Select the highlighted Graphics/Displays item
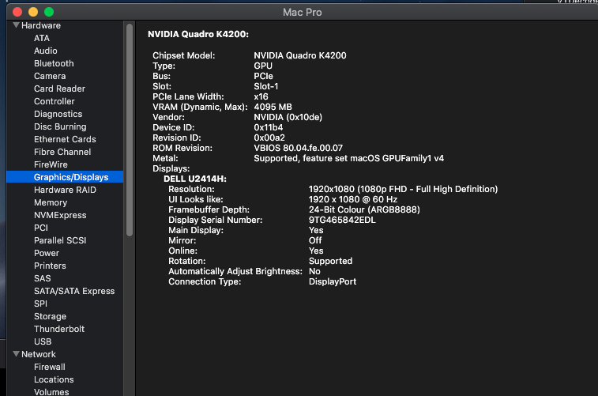 65,177
